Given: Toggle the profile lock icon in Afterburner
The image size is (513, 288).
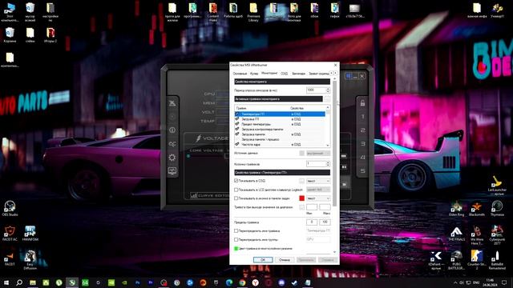Looking at the screenshot, I should click(362, 103).
